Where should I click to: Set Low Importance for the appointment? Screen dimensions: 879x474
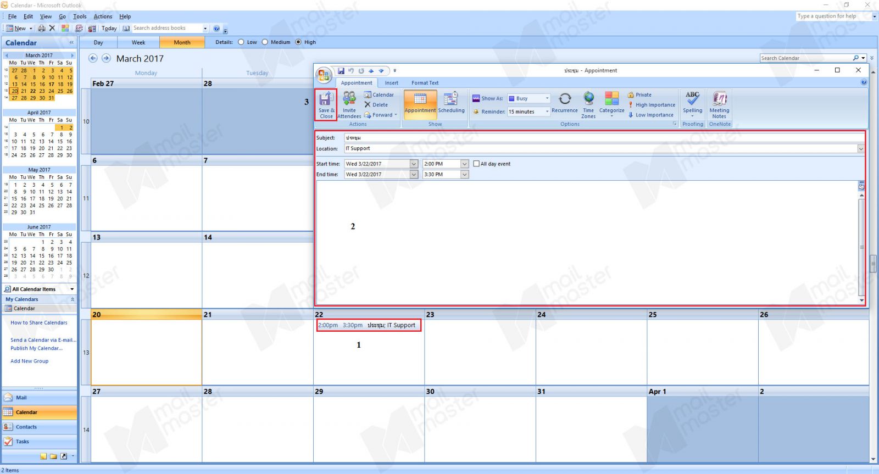click(x=651, y=115)
